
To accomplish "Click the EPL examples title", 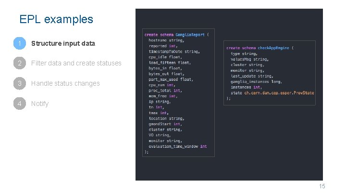I will tap(56, 19).
